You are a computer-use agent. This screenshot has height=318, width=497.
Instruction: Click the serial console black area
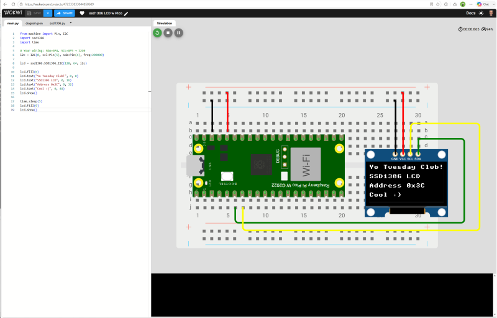click(x=322, y=295)
